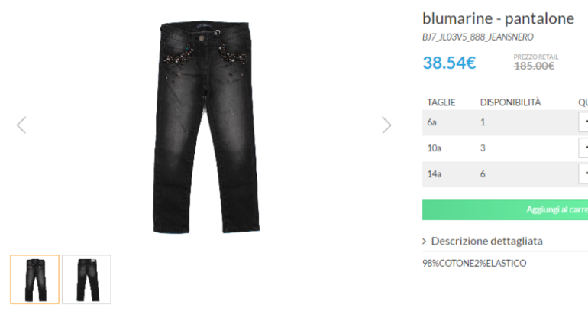Click the 185.00€ retail price

(x=534, y=66)
